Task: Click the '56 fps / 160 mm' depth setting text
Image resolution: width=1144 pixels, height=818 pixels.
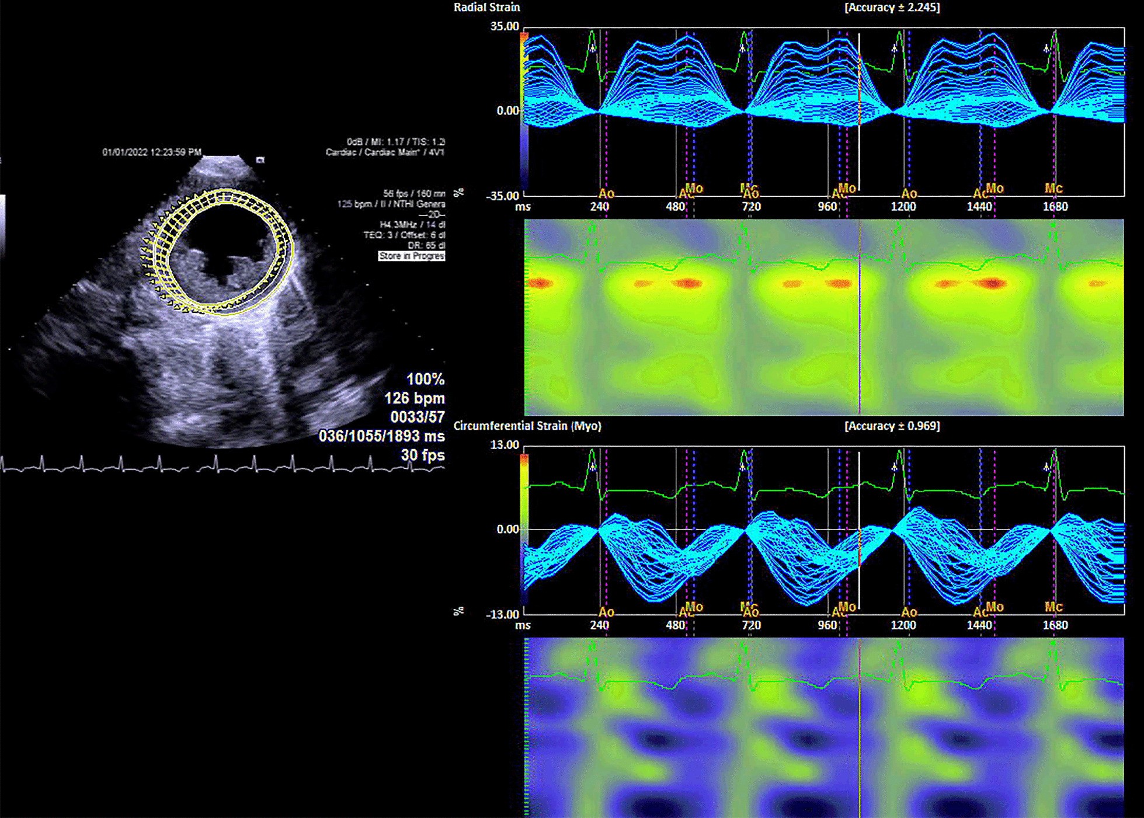Action: pos(414,193)
